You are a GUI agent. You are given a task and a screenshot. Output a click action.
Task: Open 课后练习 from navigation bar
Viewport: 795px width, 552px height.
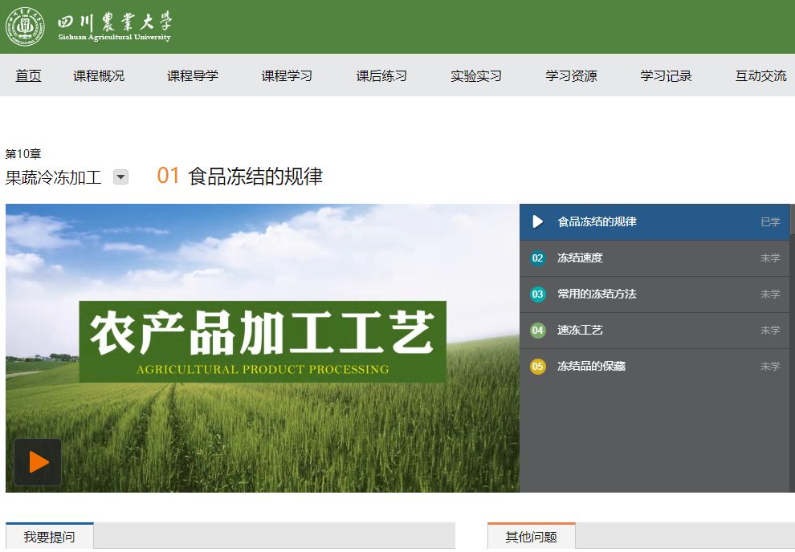coord(381,76)
